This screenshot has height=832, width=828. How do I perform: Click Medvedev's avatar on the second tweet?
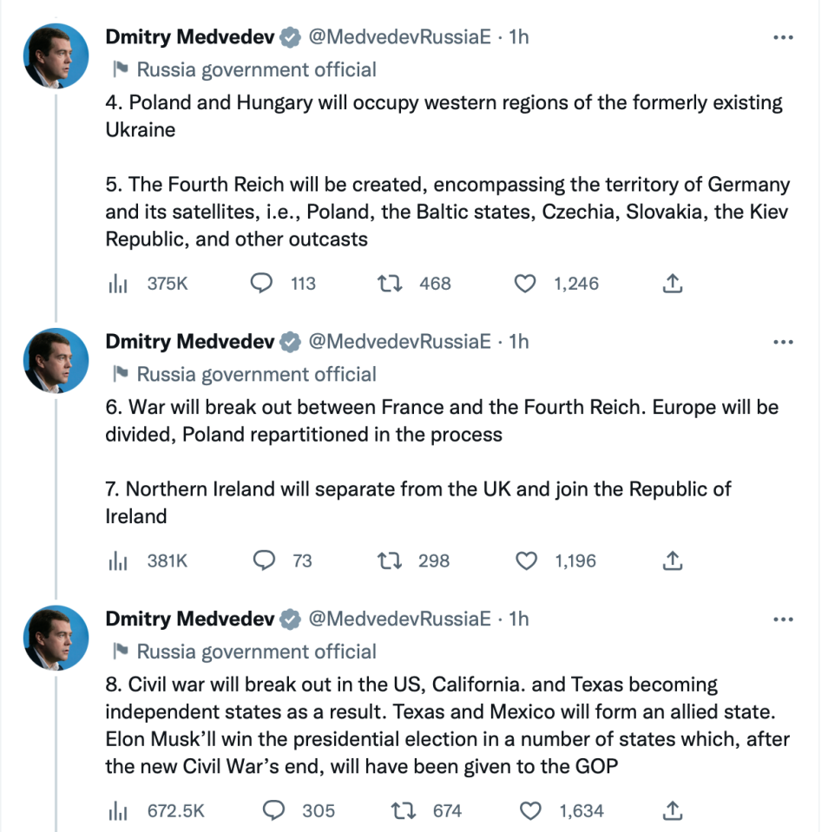[x=56, y=361]
